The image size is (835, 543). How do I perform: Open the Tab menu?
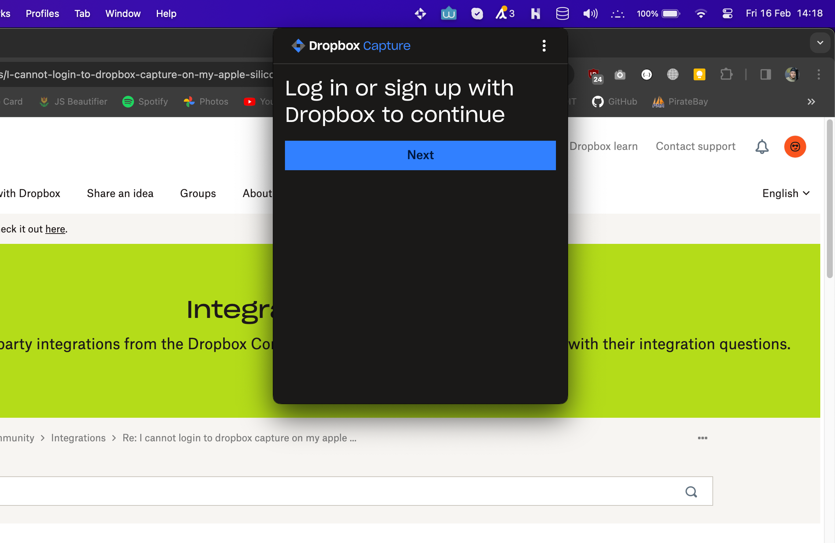click(x=82, y=14)
